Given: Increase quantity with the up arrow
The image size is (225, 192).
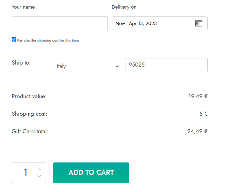Looking at the screenshot, I should click(x=39, y=169).
